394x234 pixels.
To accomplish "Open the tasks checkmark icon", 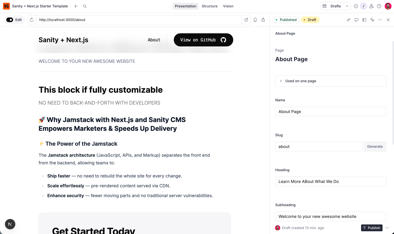I will pos(356,6).
